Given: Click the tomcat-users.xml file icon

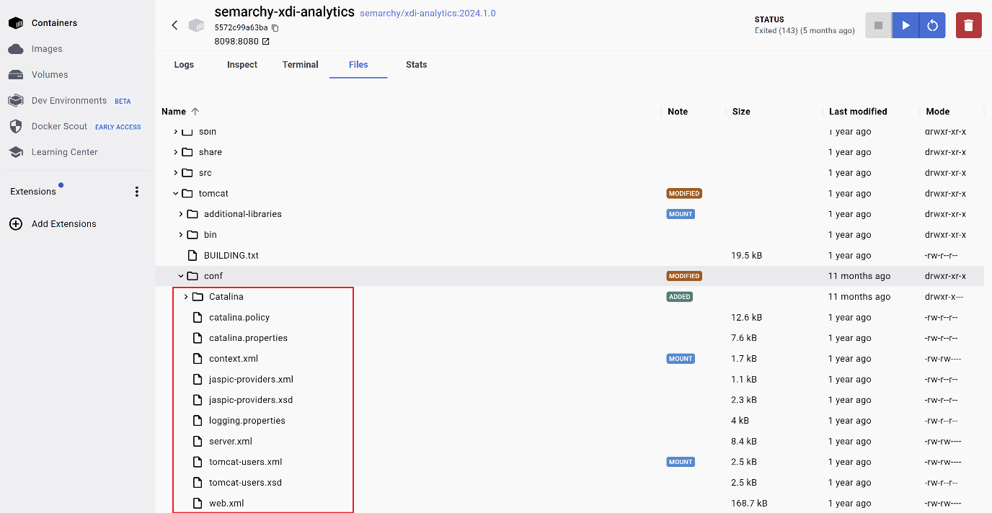Looking at the screenshot, I should [x=198, y=462].
